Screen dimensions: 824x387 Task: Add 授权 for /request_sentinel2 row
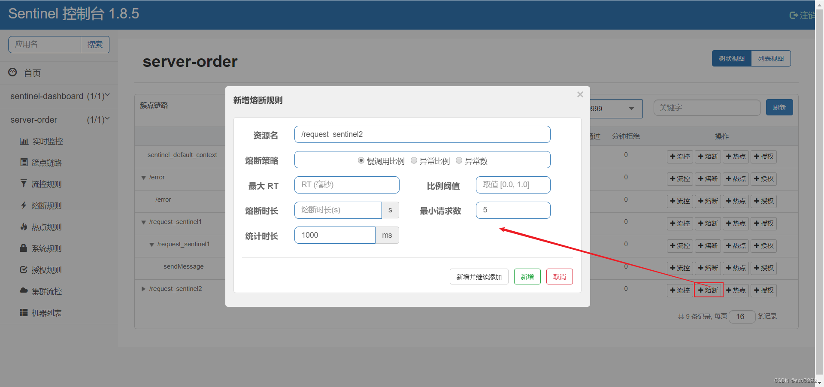pyautogui.click(x=763, y=290)
